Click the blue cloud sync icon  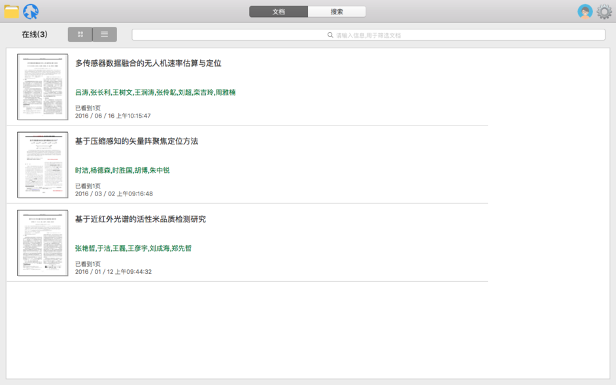[x=31, y=12]
